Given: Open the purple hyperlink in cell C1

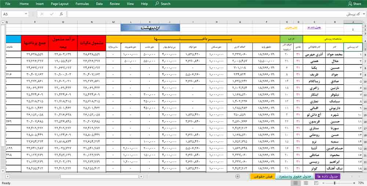Looking at the screenshot, I should (315, 27).
